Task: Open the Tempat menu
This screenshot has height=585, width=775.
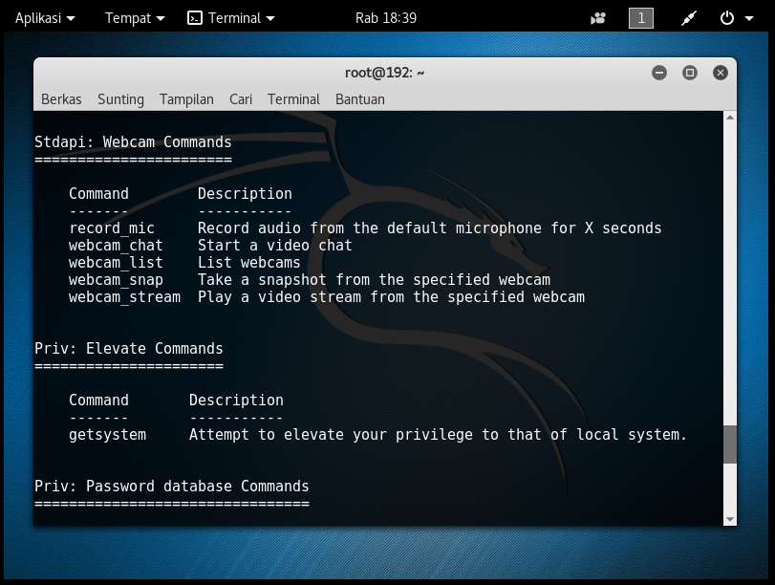Action: click(128, 17)
